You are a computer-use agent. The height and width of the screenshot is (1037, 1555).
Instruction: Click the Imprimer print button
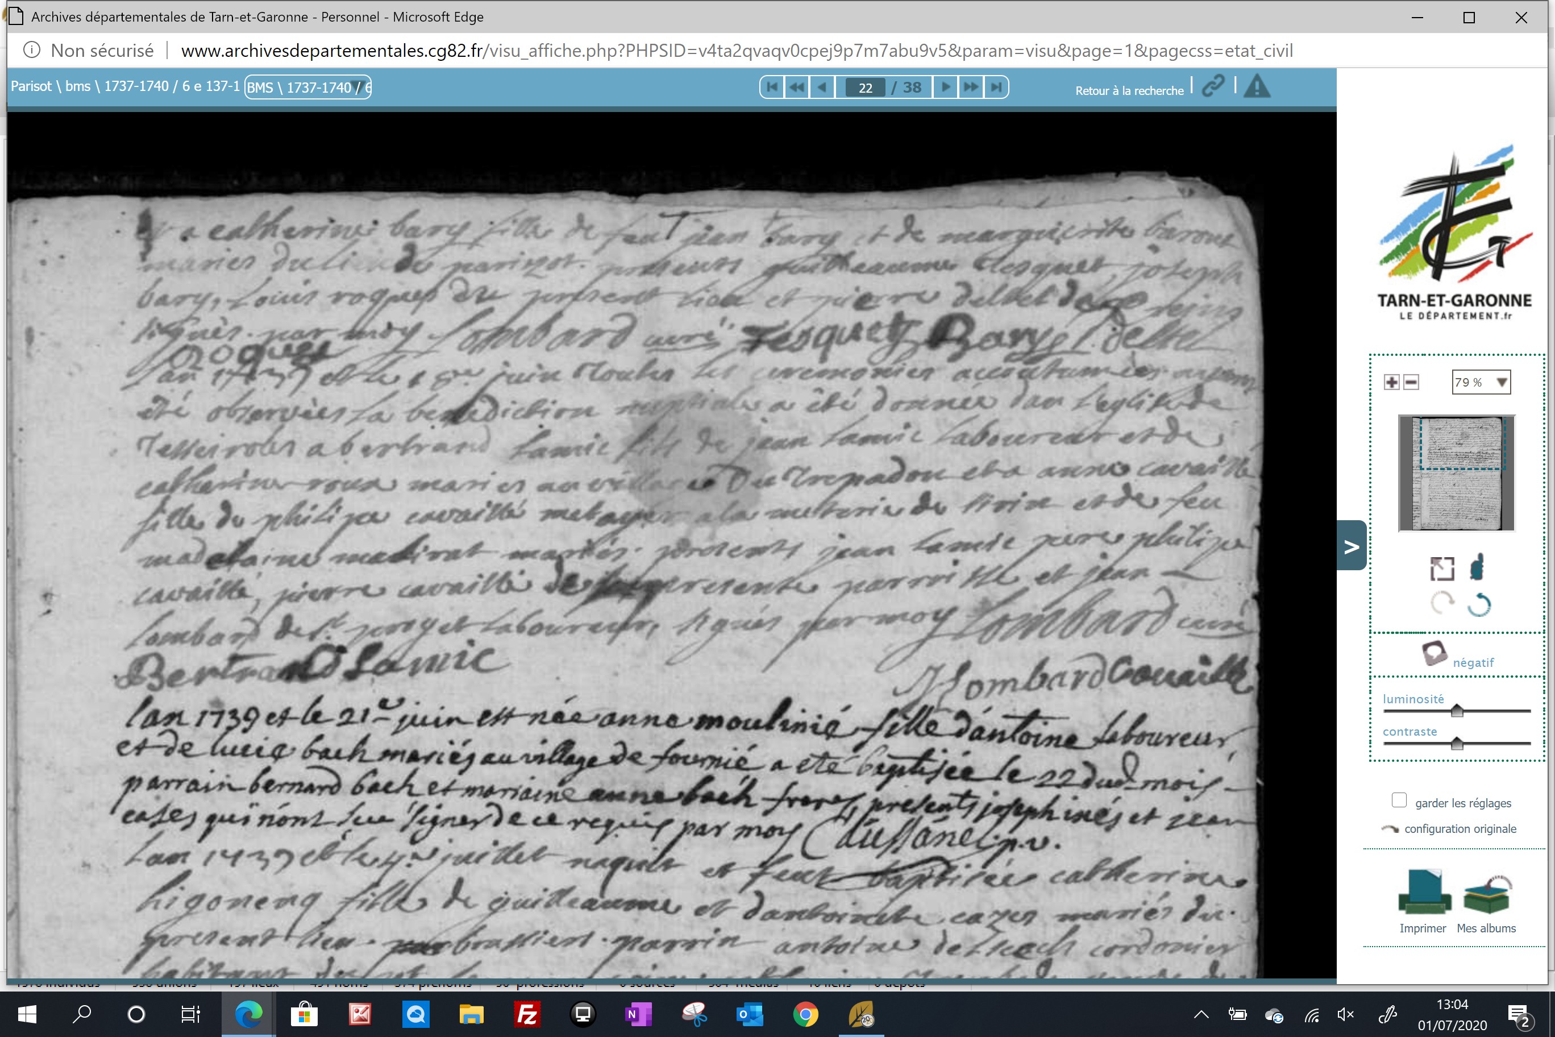pos(1424,902)
